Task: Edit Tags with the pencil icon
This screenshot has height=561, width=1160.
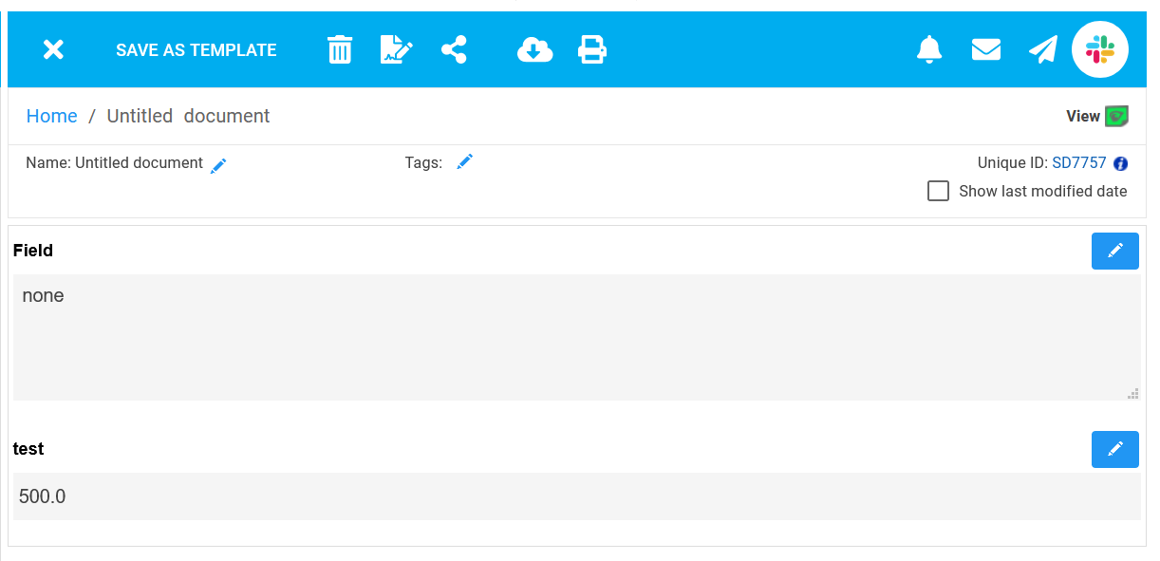Action: click(464, 162)
